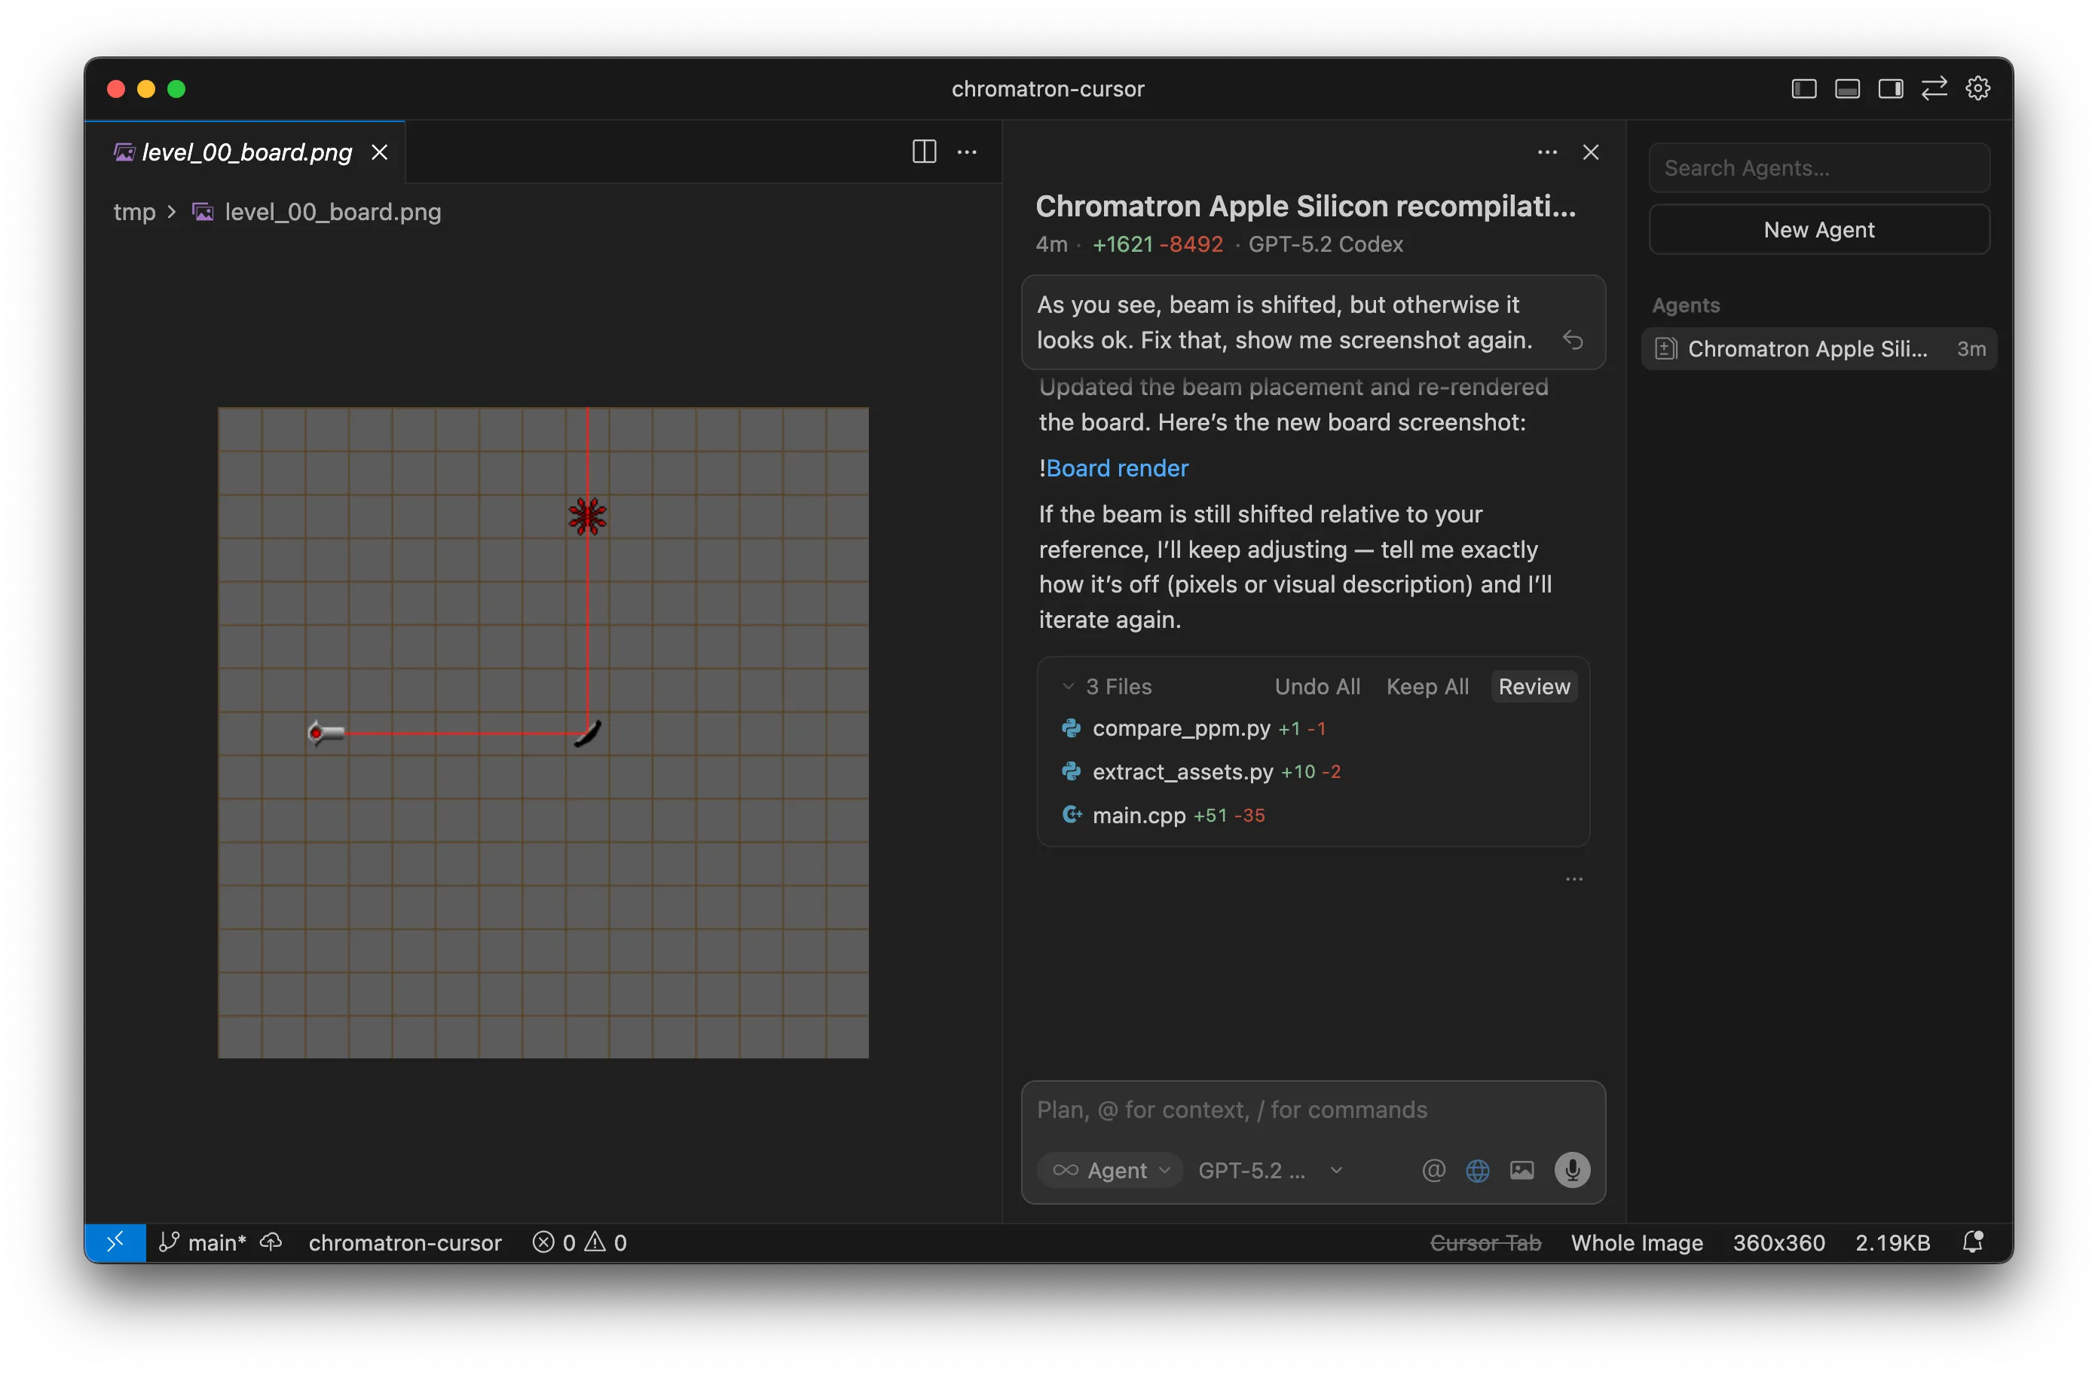The width and height of the screenshot is (2098, 1375).
Task: Open the Board render link
Action: [x=1116, y=467]
